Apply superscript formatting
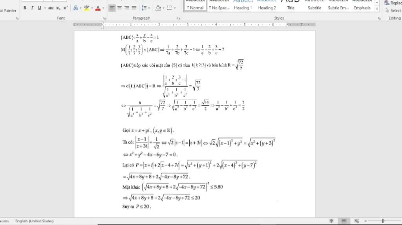402x225 pixels. [x=66, y=8]
